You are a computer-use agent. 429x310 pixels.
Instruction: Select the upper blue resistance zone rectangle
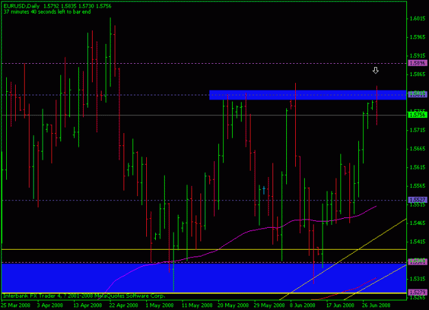tap(308, 95)
